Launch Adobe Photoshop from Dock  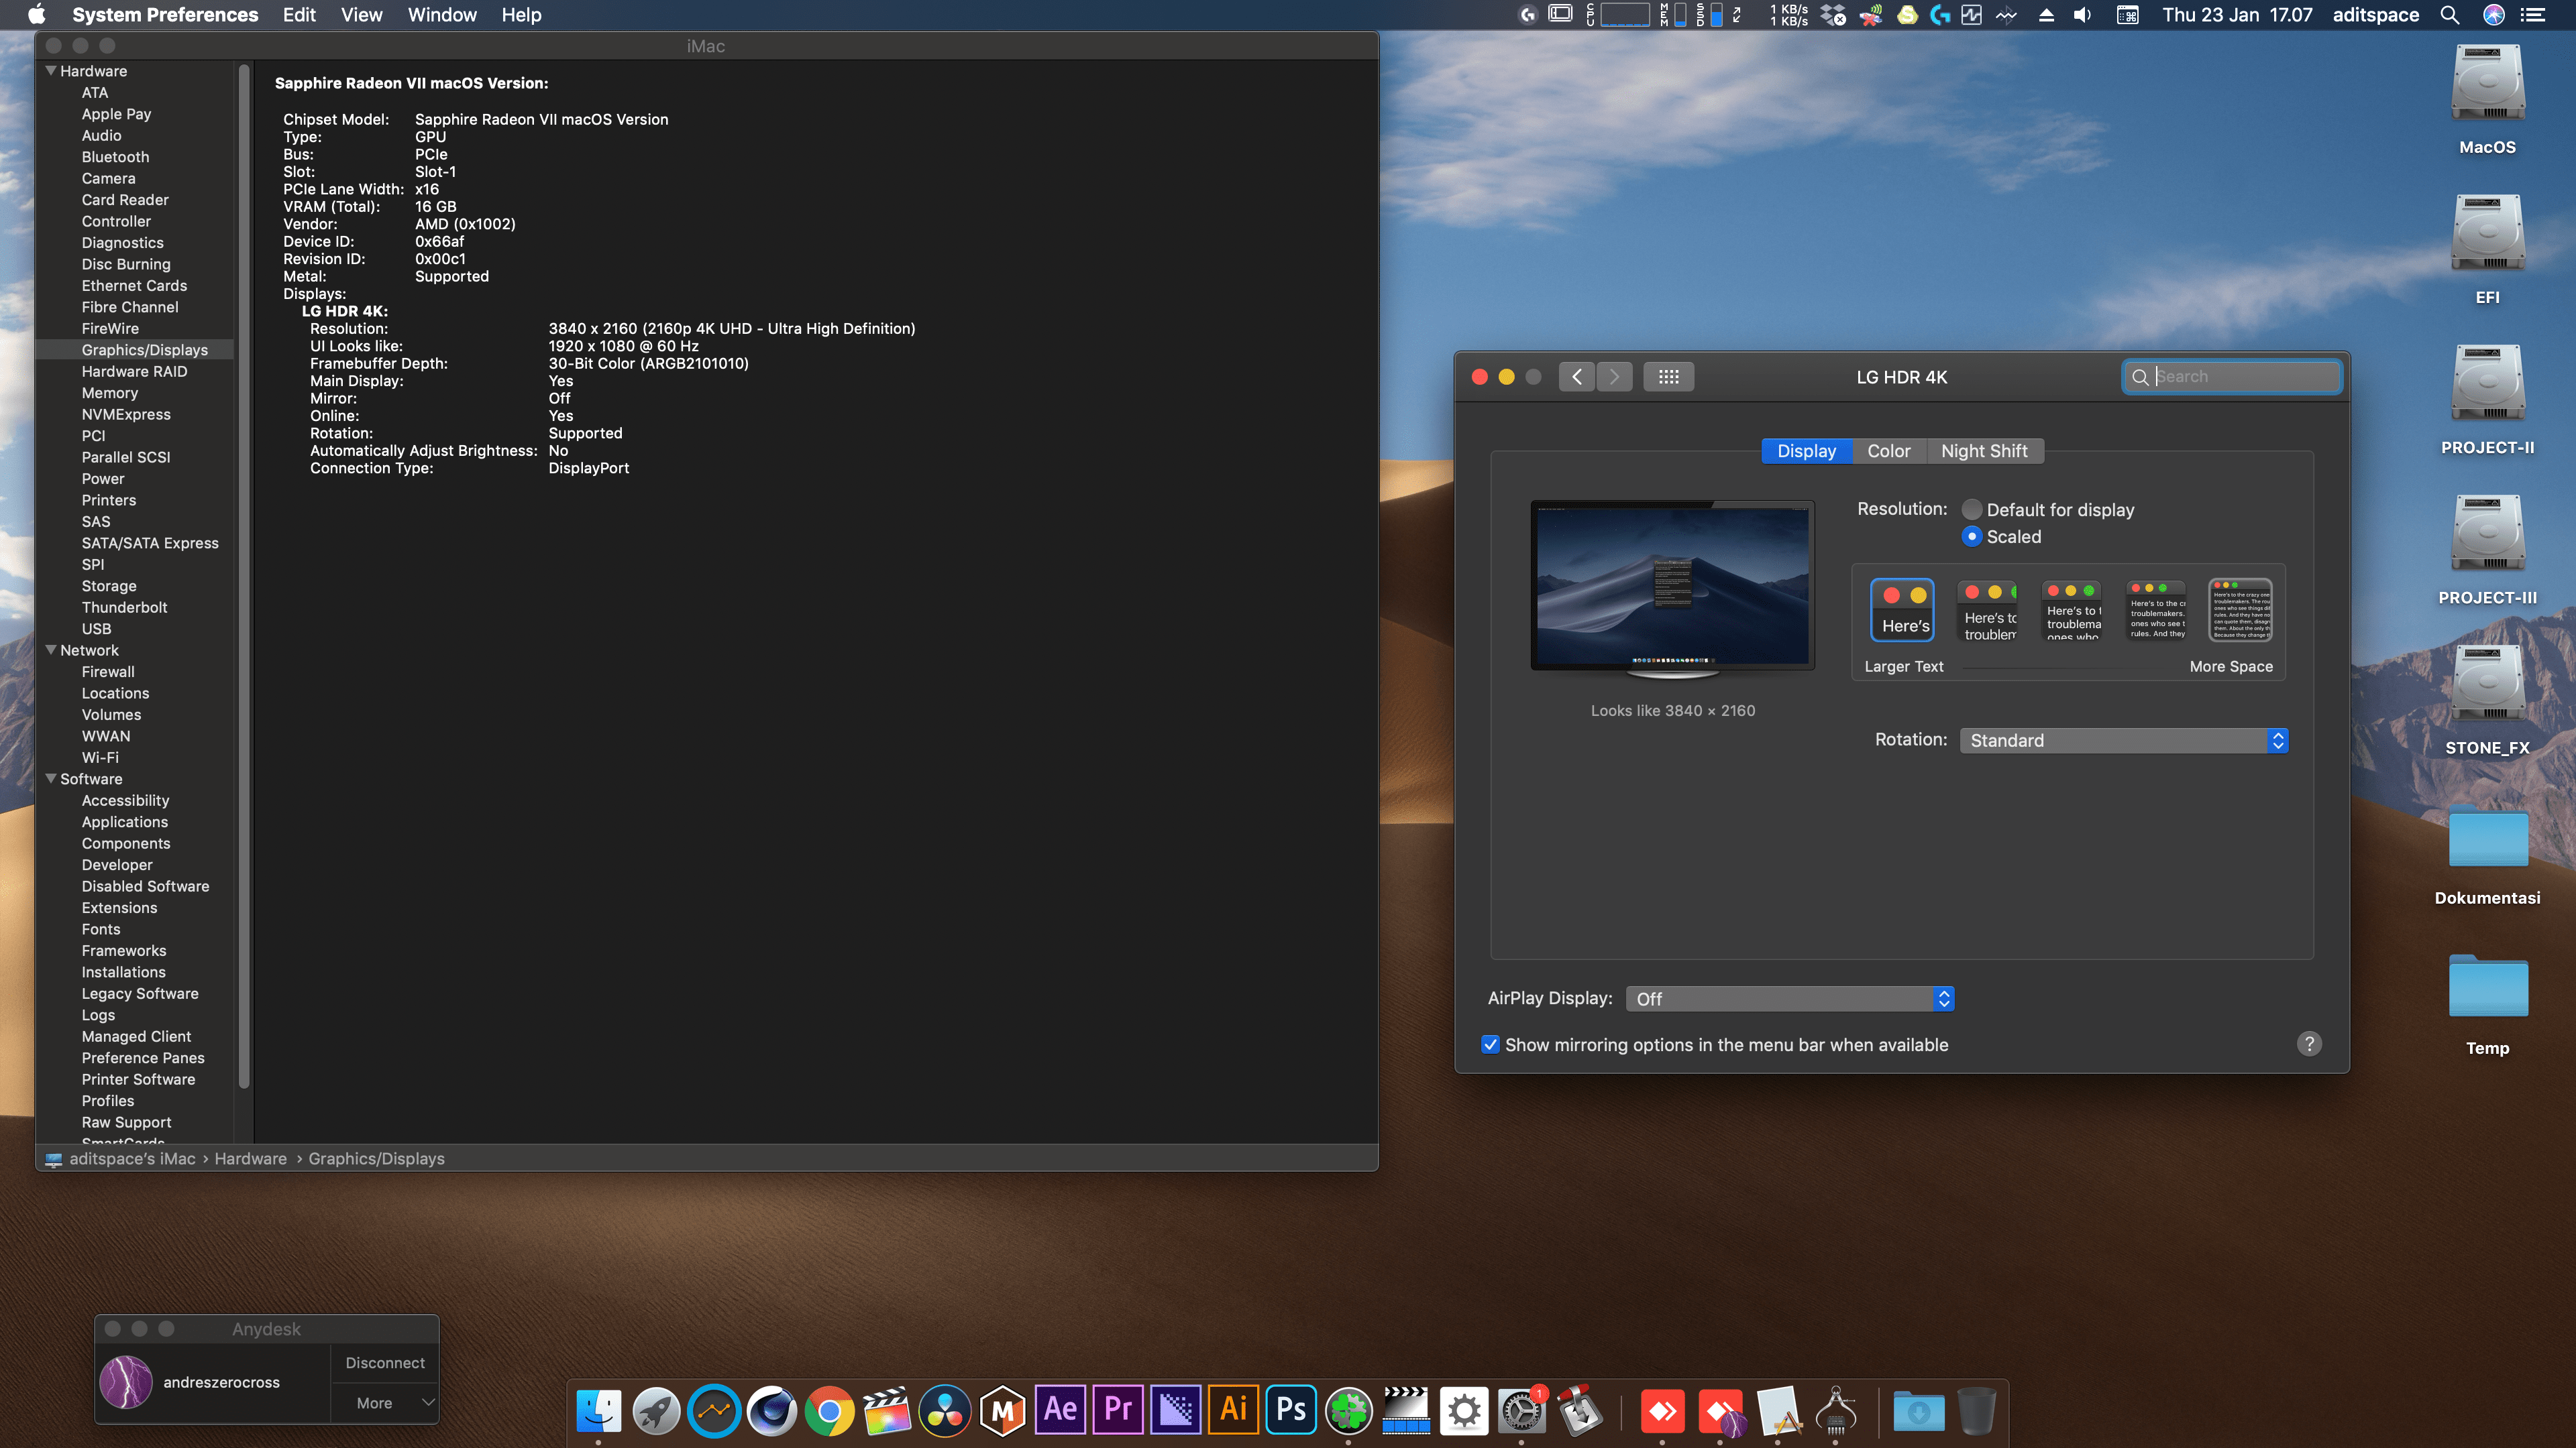1291,1411
